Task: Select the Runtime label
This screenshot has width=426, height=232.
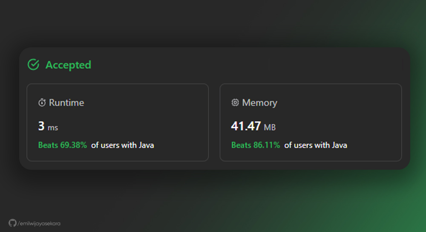Action: (x=66, y=102)
